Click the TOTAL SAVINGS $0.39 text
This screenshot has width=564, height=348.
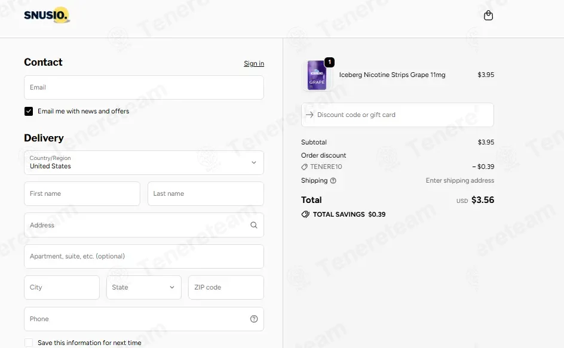coord(349,214)
